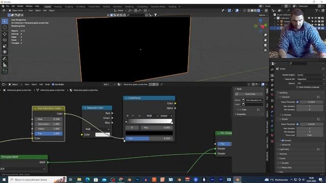Click the viewport Options button
This screenshot has height=183, width=326.
(x=263, y=15)
